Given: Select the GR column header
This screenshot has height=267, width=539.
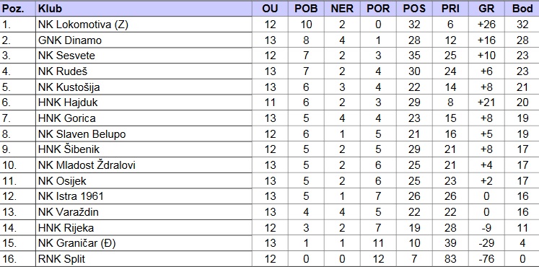Looking at the screenshot, I should (x=486, y=9).
